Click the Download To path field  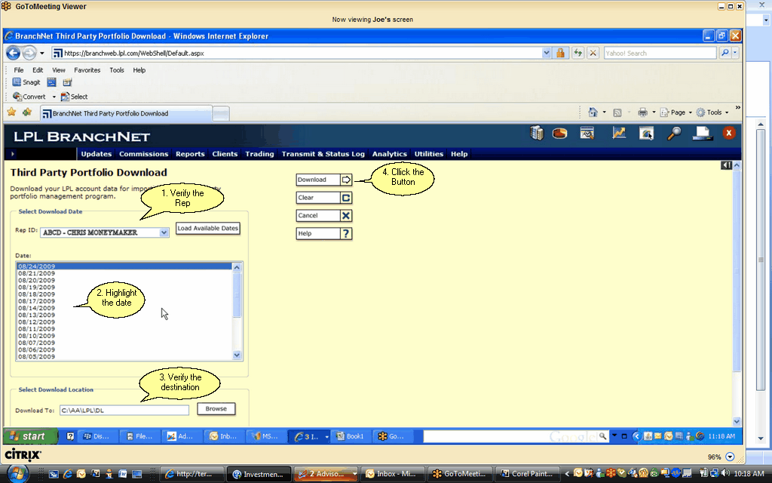(124, 411)
